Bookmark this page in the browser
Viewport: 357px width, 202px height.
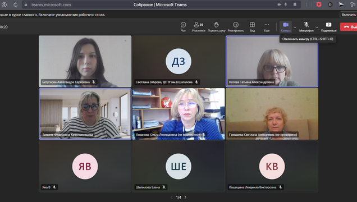(295, 4)
